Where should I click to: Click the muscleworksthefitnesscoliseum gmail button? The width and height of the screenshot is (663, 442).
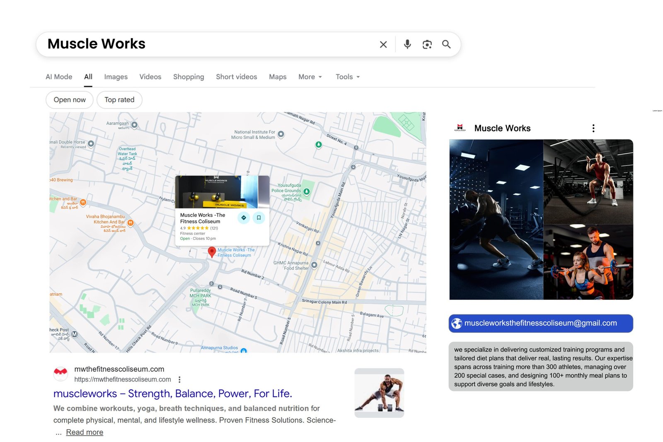coord(541,324)
